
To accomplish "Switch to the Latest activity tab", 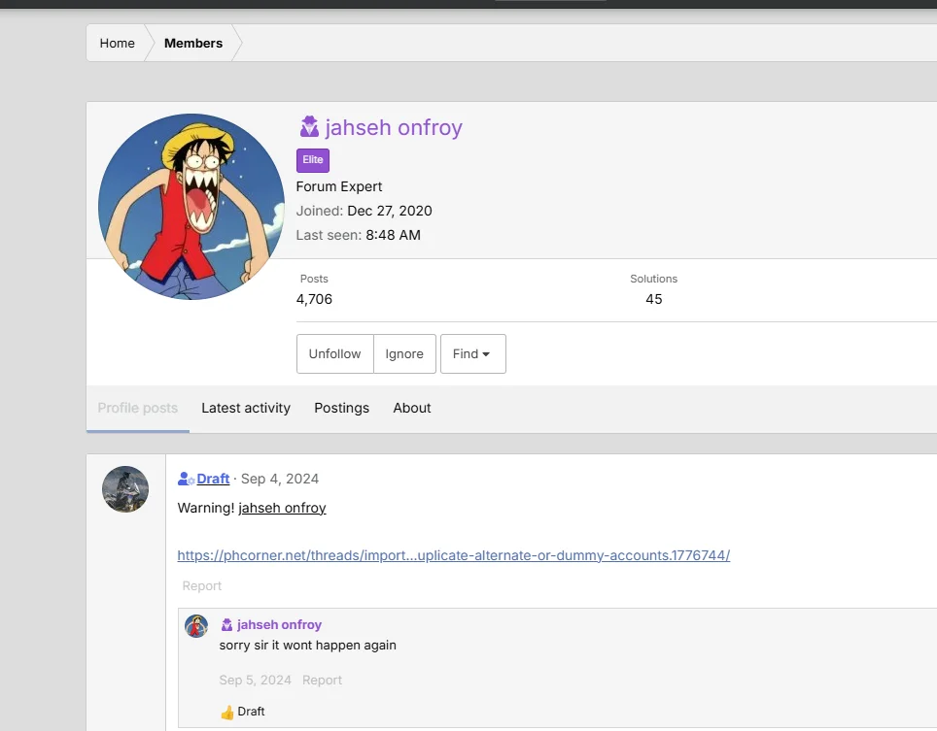I will point(246,408).
